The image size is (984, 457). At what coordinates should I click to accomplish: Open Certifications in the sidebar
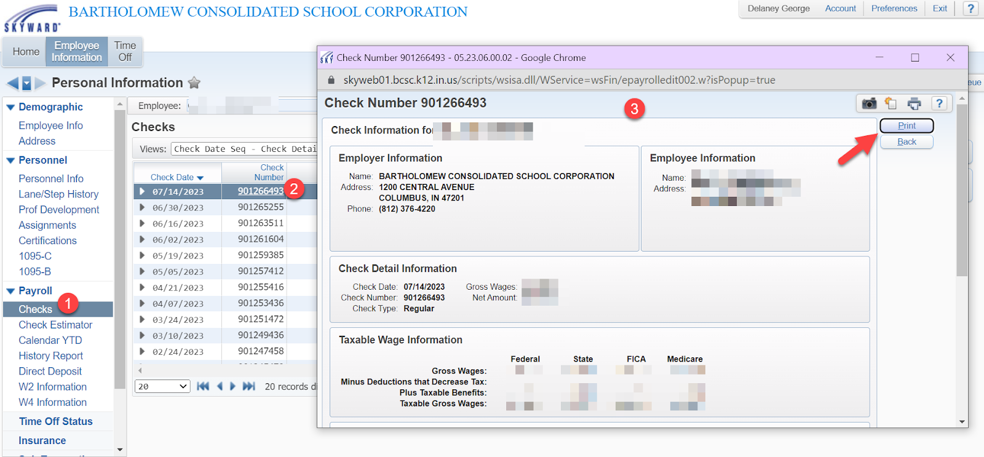tap(47, 240)
